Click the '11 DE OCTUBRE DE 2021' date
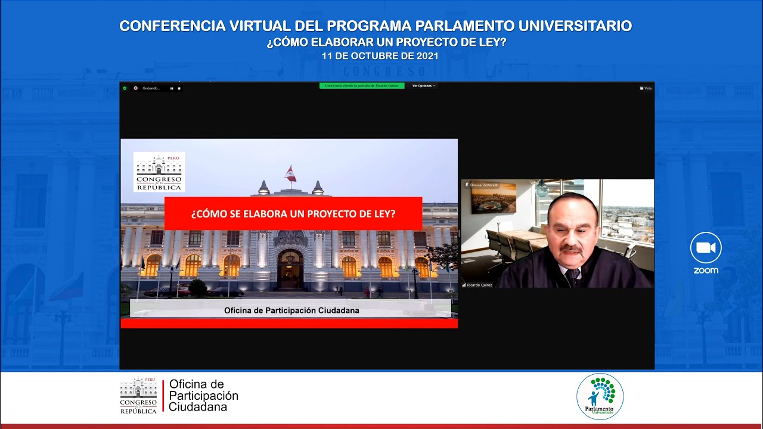The width and height of the screenshot is (763, 429). click(380, 56)
